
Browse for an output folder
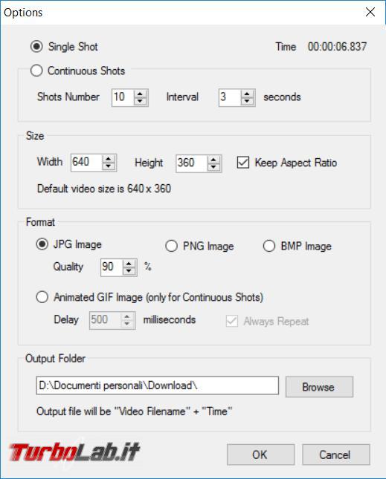pyautogui.click(x=319, y=387)
